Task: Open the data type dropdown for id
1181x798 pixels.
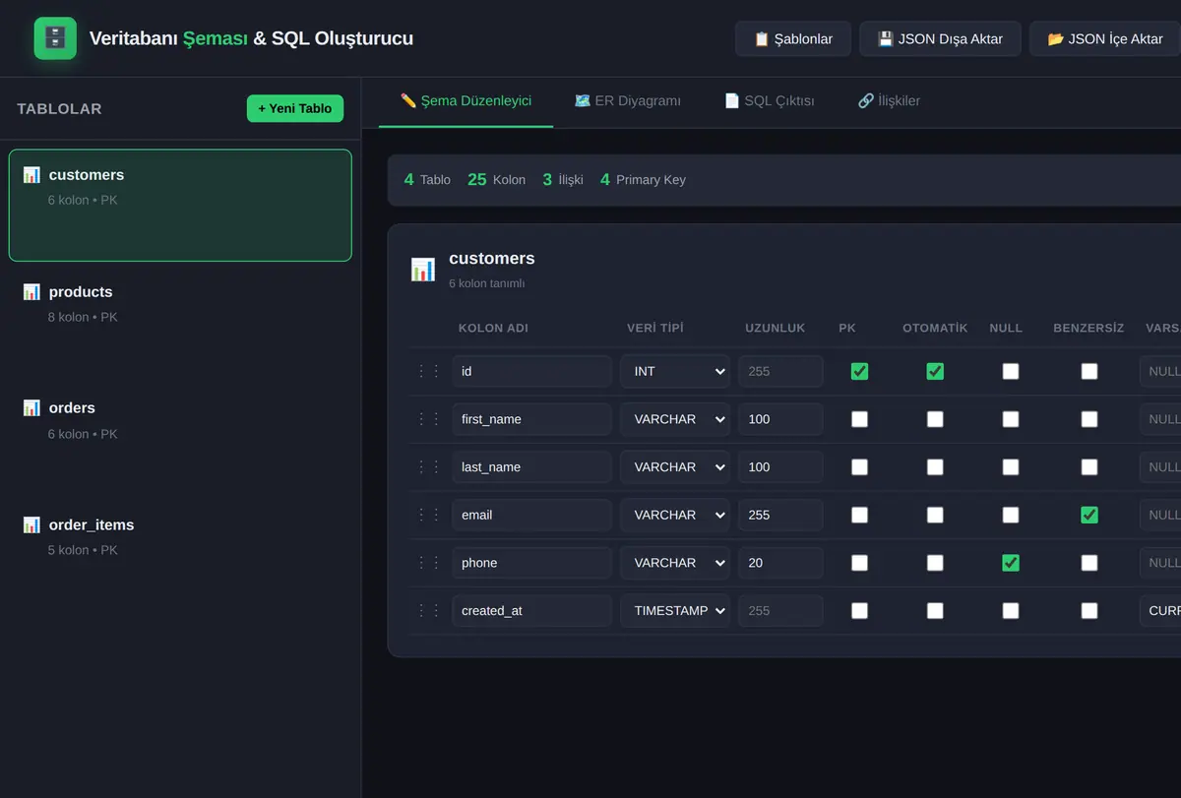Action: point(675,371)
